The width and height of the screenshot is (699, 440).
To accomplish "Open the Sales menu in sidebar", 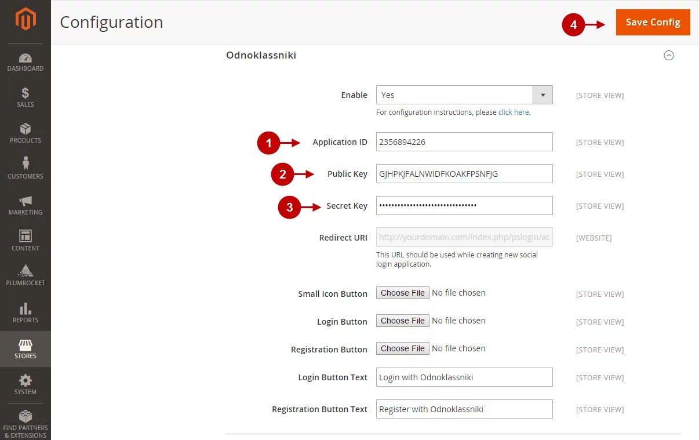I will (26, 97).
